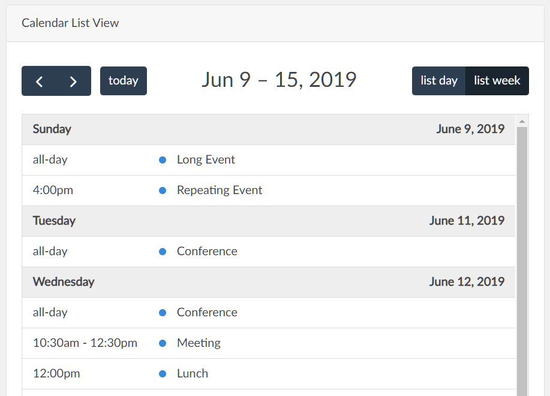Click the blue dot beside Long Event

[x=163, y=160]
